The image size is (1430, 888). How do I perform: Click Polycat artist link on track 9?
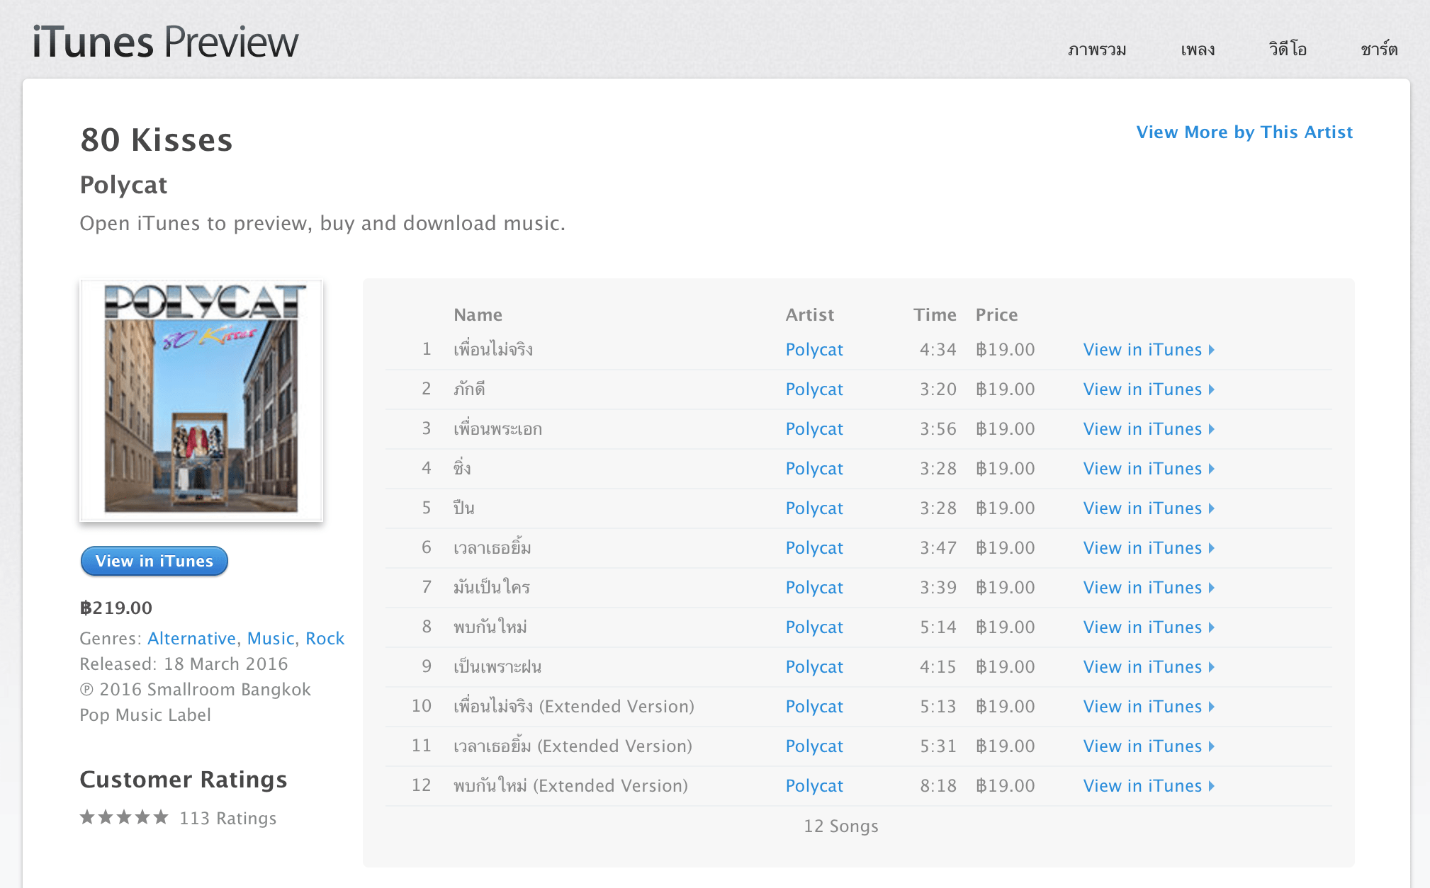814,667
